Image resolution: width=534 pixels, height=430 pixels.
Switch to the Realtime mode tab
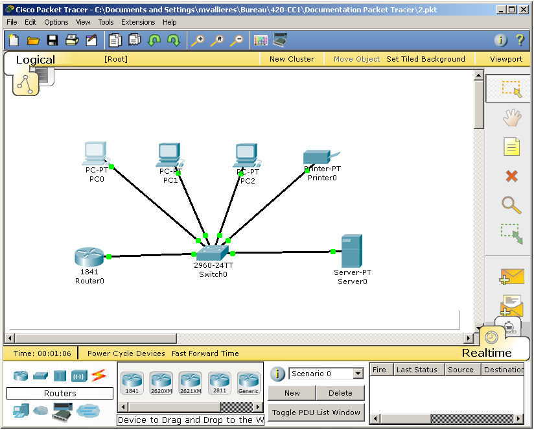point(487,353)
